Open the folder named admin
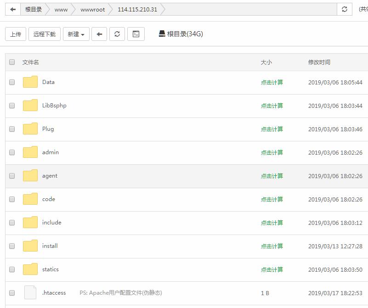Screen dimensions: 368x308 click(x=51, y=152)
